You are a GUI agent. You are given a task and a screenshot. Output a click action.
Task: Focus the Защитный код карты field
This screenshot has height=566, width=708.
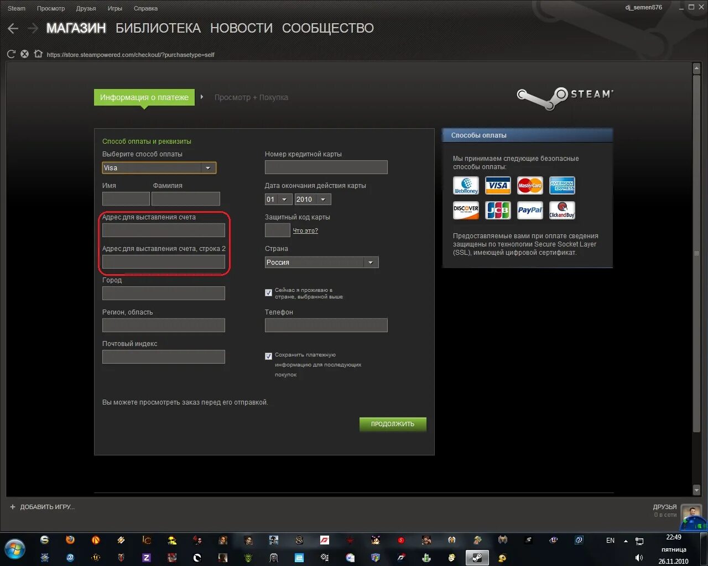(x=278, y=230)
